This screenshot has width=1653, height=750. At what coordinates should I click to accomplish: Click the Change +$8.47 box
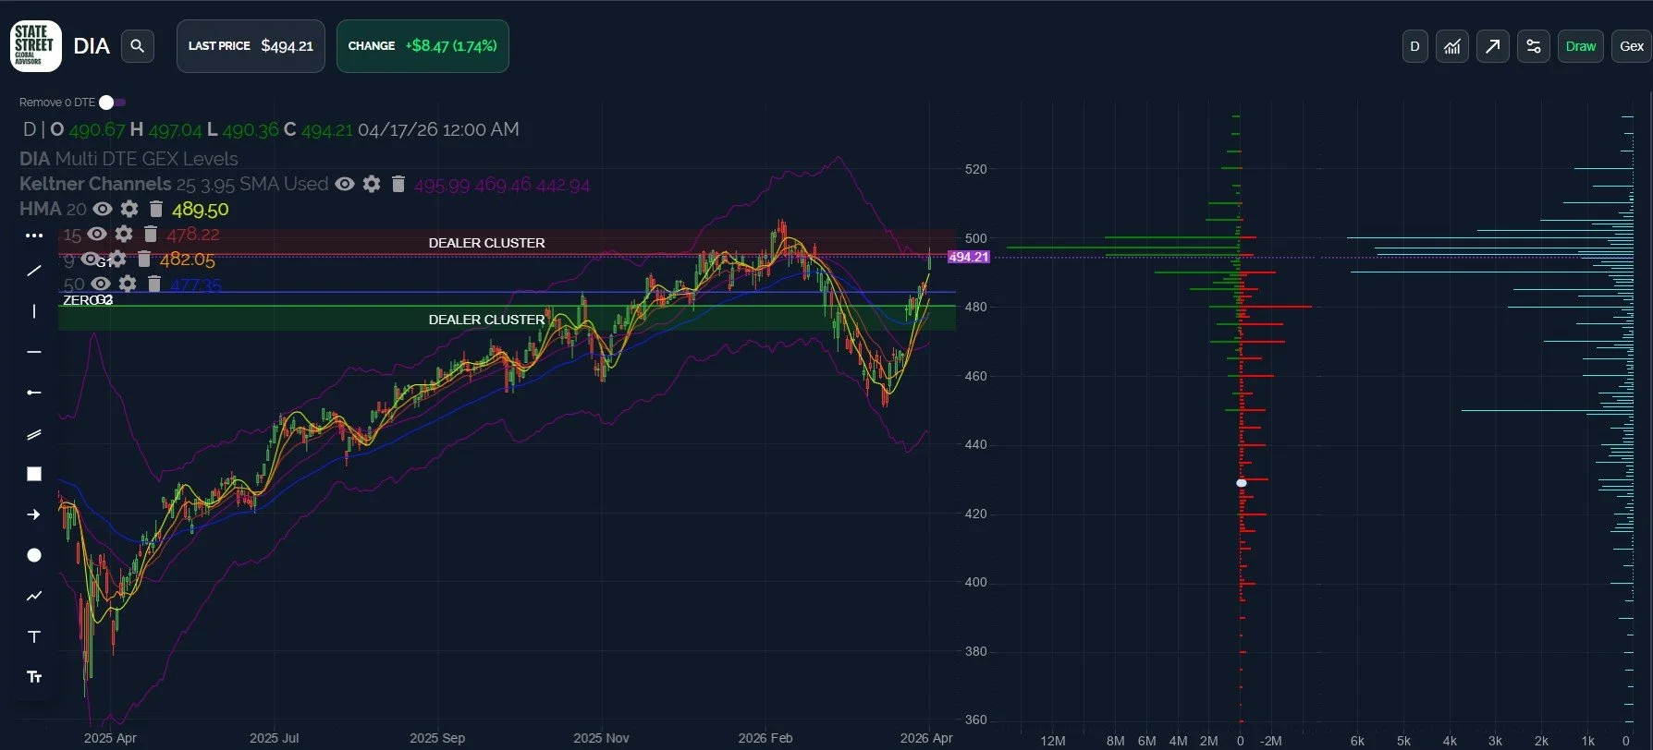point(422,46)
